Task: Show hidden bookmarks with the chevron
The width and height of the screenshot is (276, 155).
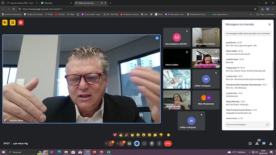Action: point(251,14)
